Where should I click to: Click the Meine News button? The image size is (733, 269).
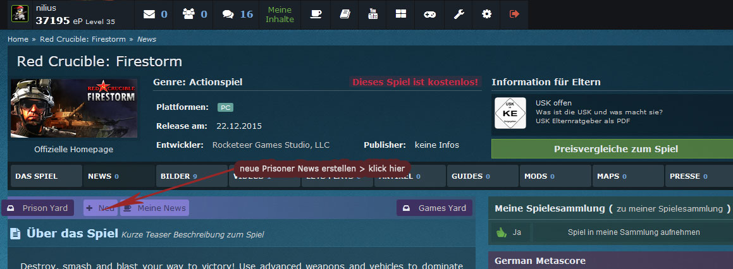point(155,208)
